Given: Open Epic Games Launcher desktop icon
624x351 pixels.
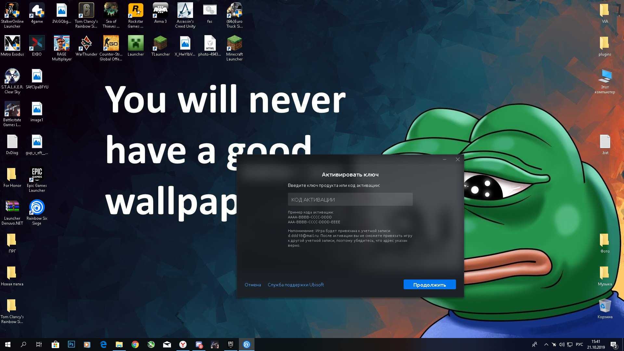Looking at the screenshot, I should click(37, 180).
